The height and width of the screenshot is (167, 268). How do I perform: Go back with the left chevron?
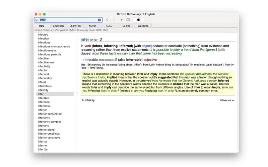107,20
